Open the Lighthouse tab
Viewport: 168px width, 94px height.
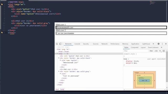tap(146, 44)
